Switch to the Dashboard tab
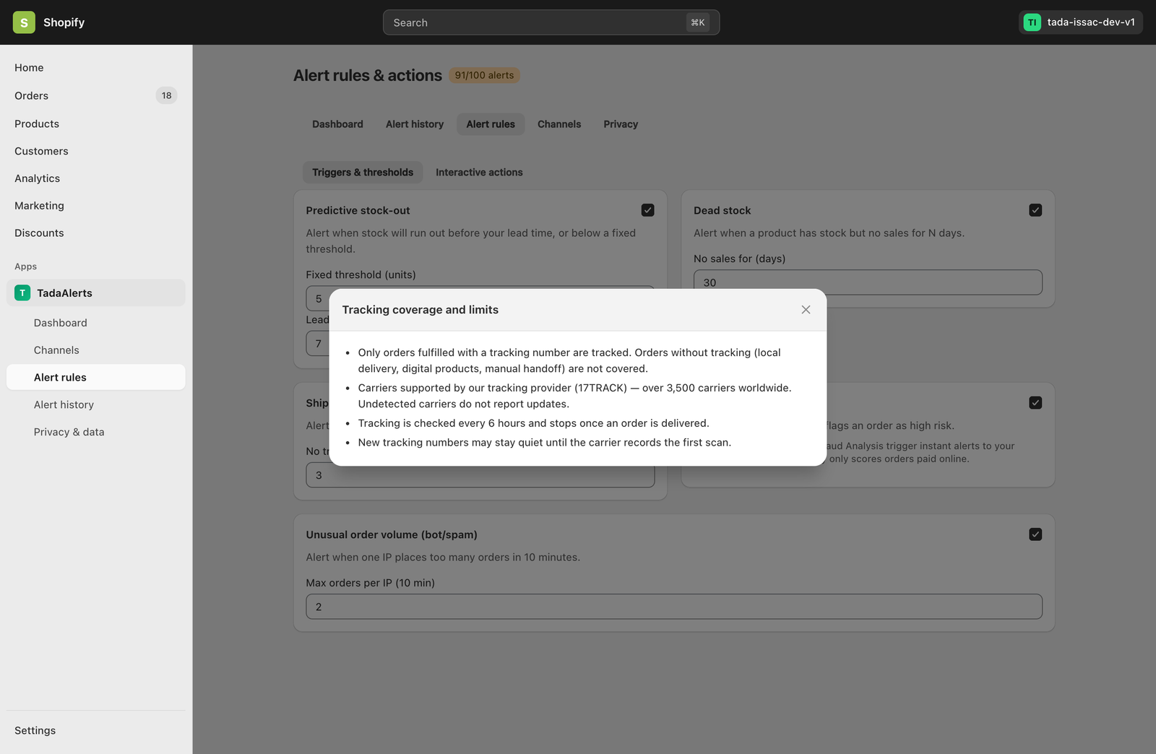The width and height of the screenshot is (1156, 754). [337, 124]
